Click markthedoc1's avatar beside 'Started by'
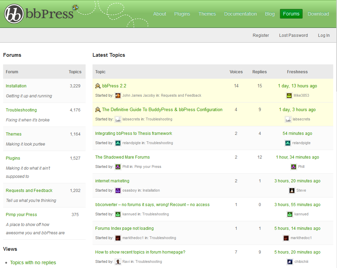Screen dimensions: 337x268 [118, 238]
